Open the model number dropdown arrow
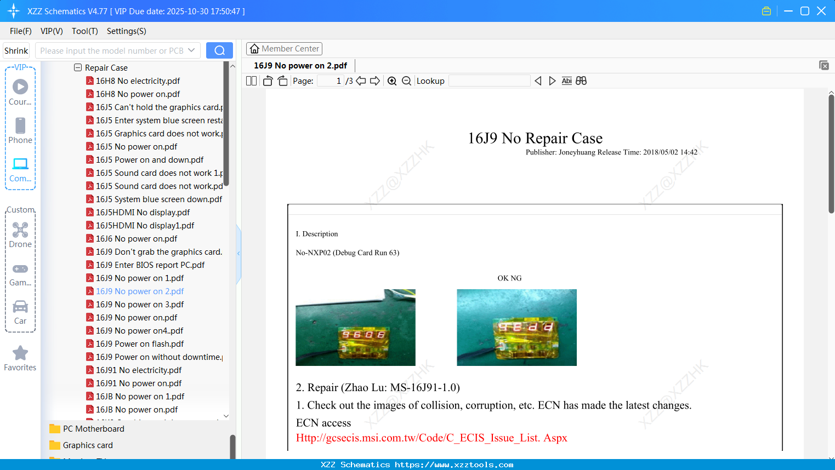835x470 pixels. 191,50
